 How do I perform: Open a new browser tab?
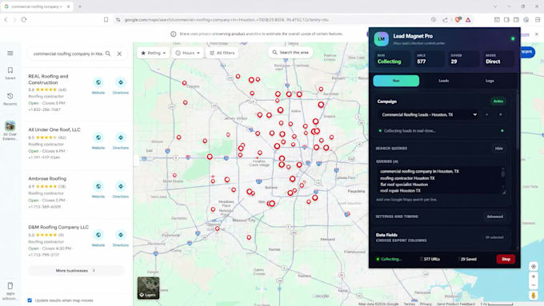pos(80,6)
